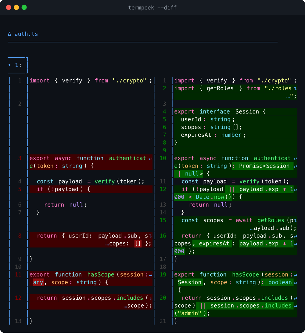Click the highlighted '[]' in the removed return line
Screen dimensions: 305x333
click(x=138, y=244)
